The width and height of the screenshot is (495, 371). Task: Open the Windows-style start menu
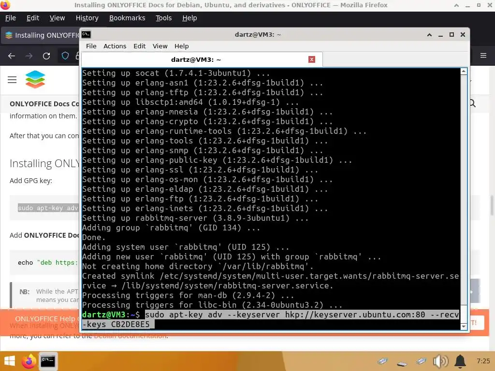coord(9,361)
